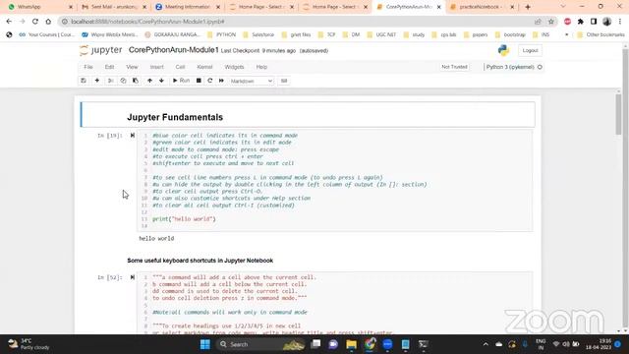Screen dimensions: 629x354
Task: Click the Jupyter logo
Action: [x=101, y=50]
